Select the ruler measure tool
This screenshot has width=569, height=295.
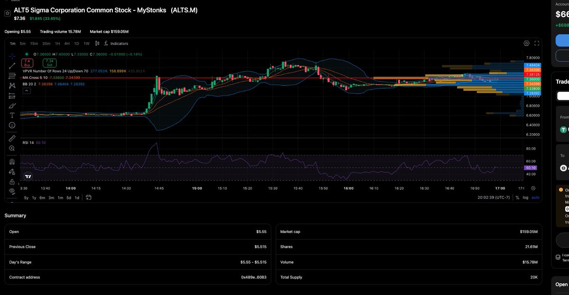point(12,138)
